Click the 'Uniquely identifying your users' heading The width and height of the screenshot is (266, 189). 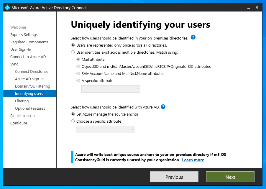point(140,24)
